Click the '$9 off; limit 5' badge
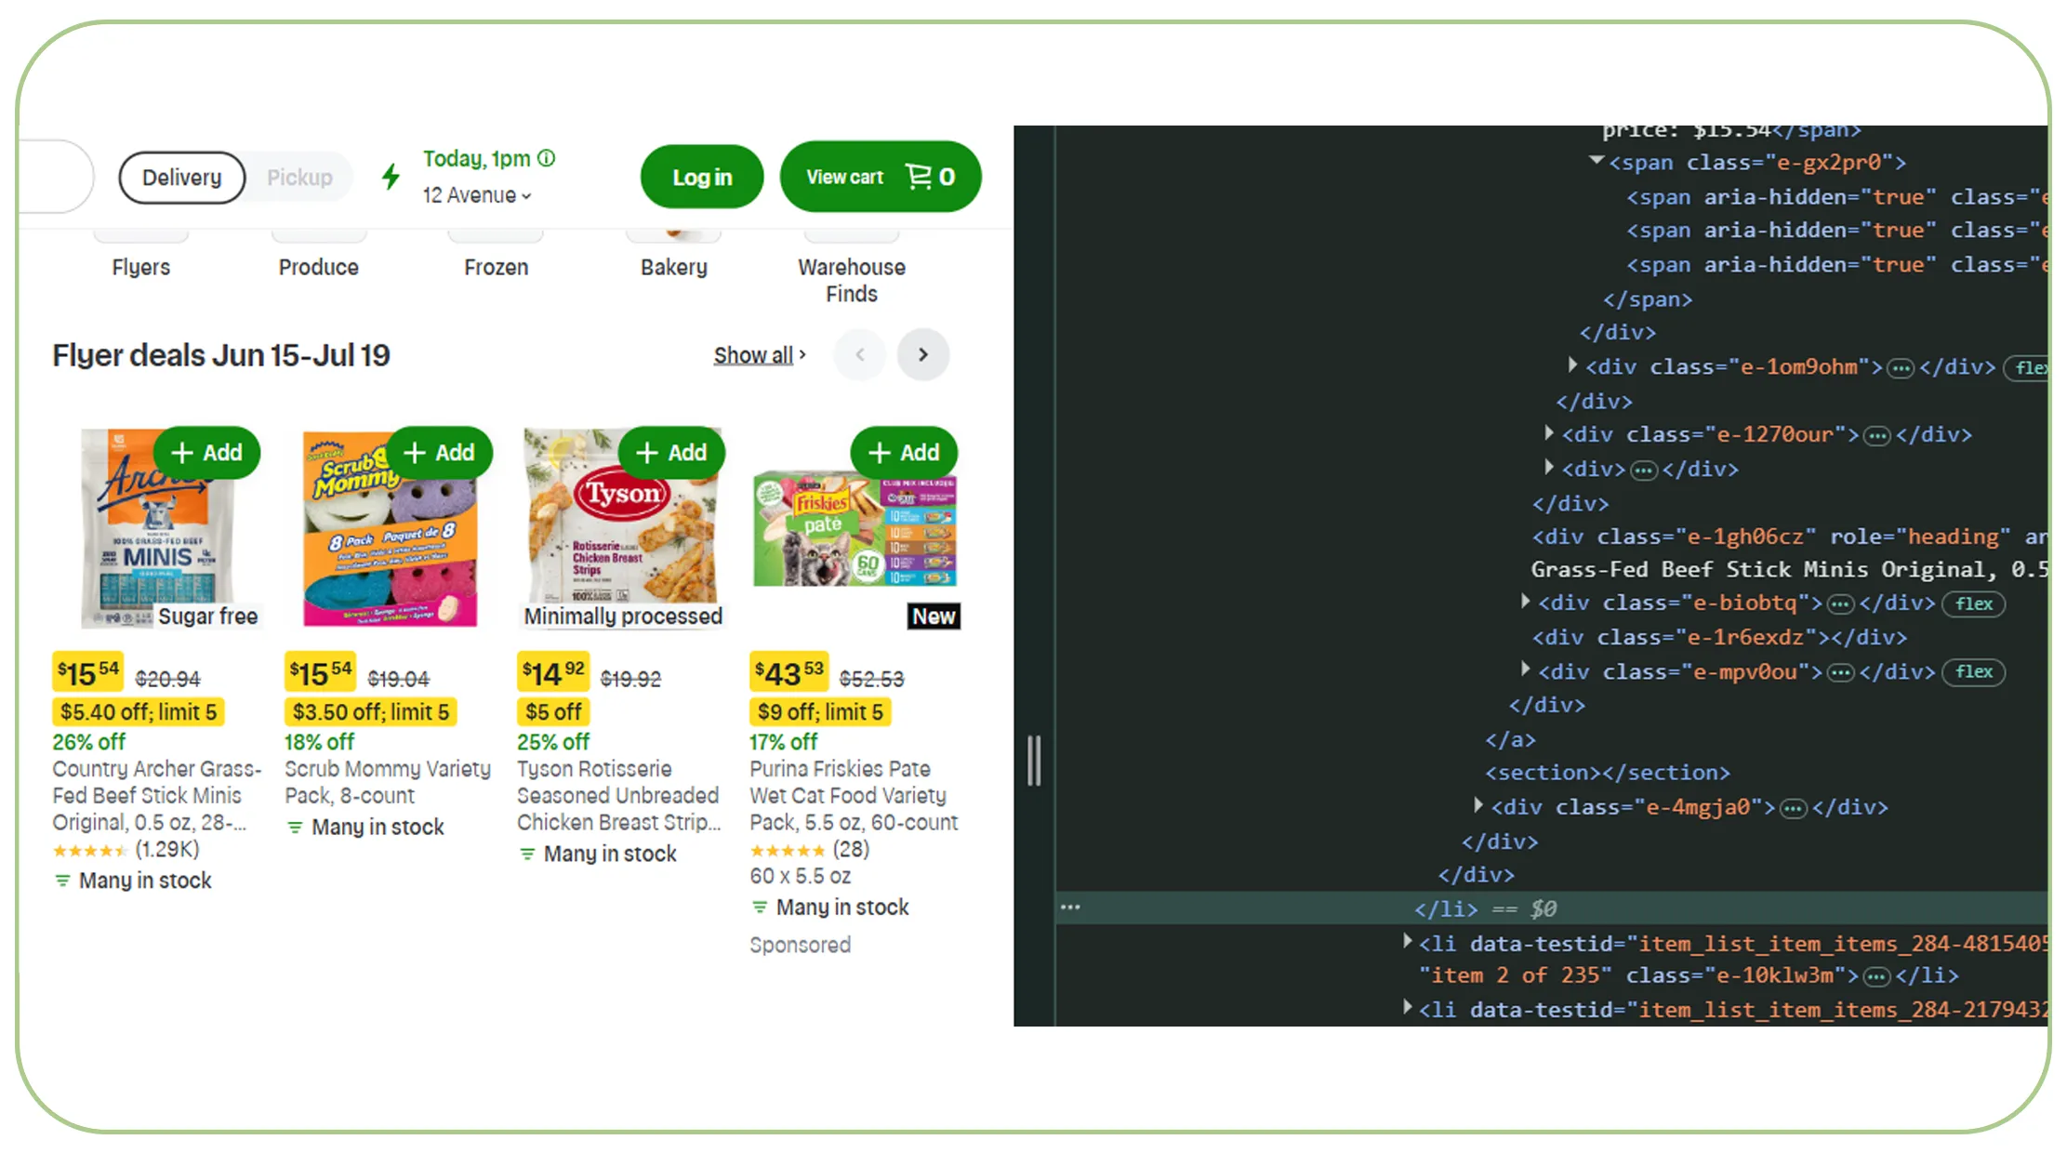This screenshot has height=1153, width=2067. [820, 712]
